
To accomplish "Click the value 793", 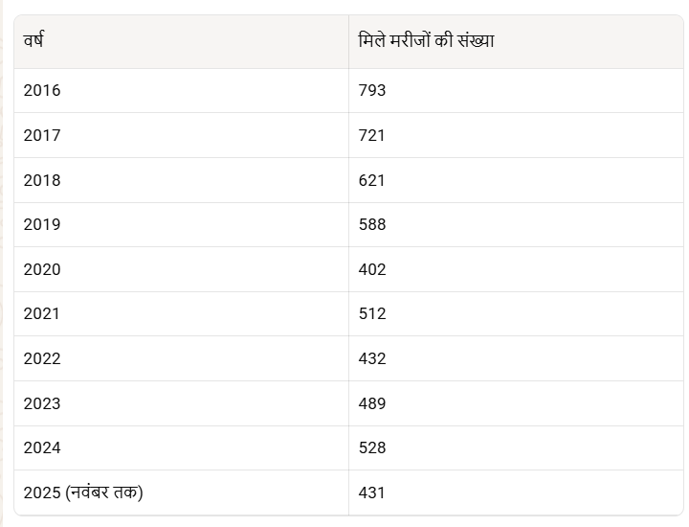I will 372,91.
